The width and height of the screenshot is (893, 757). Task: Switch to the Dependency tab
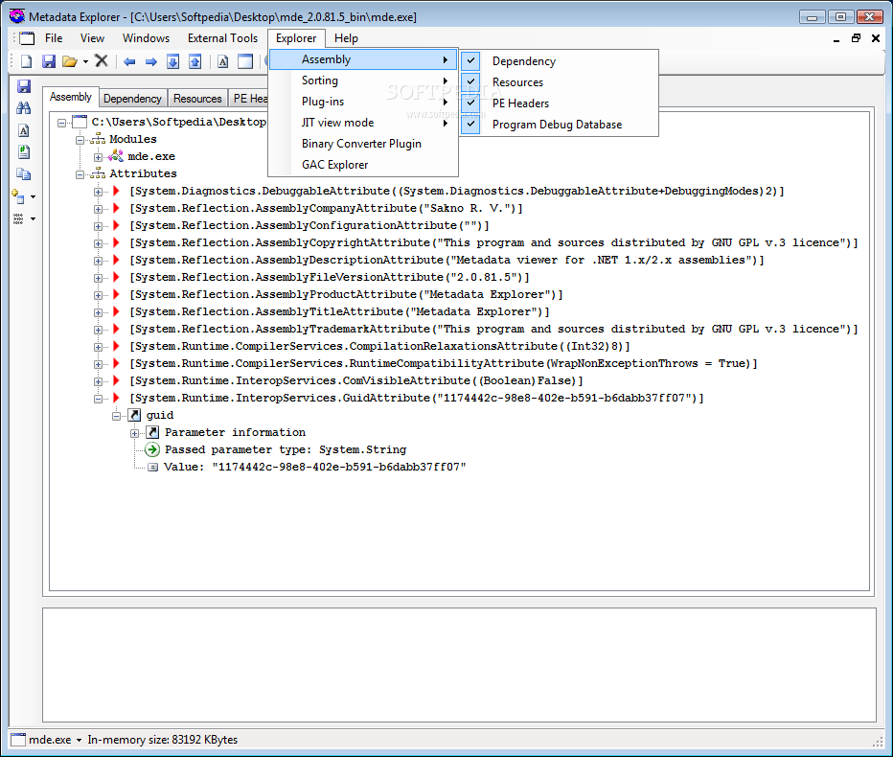132,99
